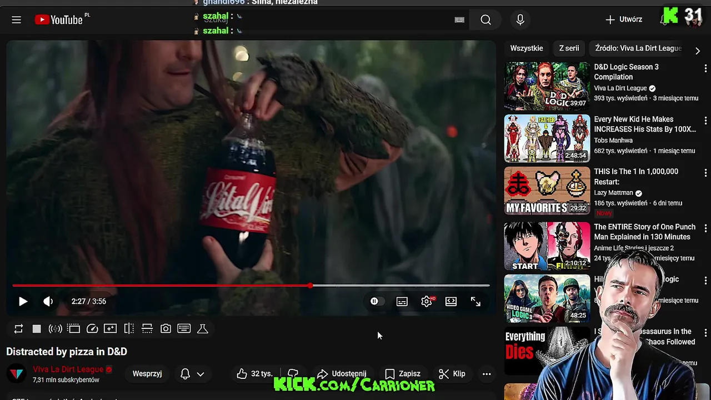Open the on-screen keyboard icon in search box
The width and height of the screenshot is (711, 400).
point(459,20)
